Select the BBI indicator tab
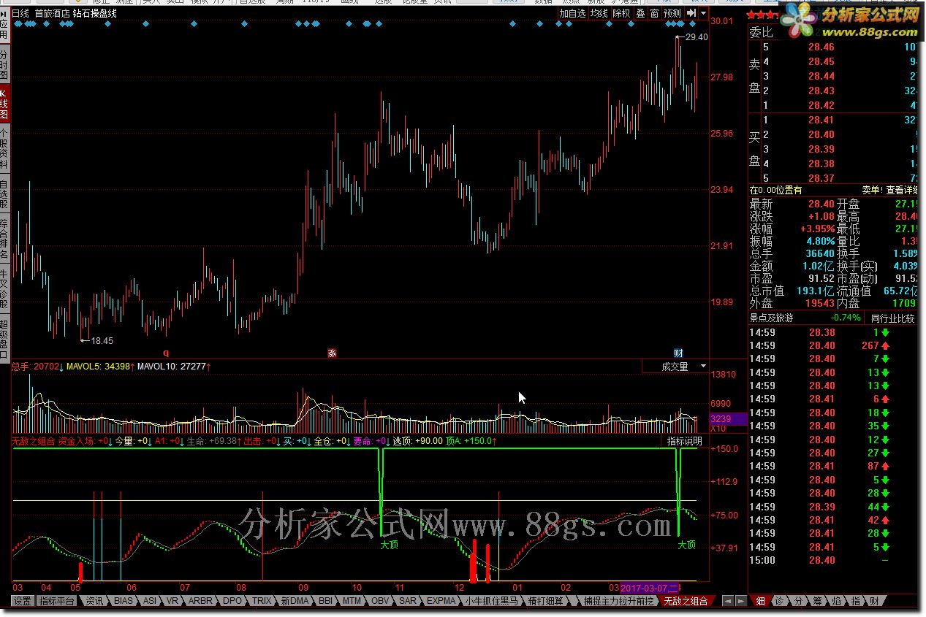Viewport: 926px width, 617px height. tap(325, 601)
